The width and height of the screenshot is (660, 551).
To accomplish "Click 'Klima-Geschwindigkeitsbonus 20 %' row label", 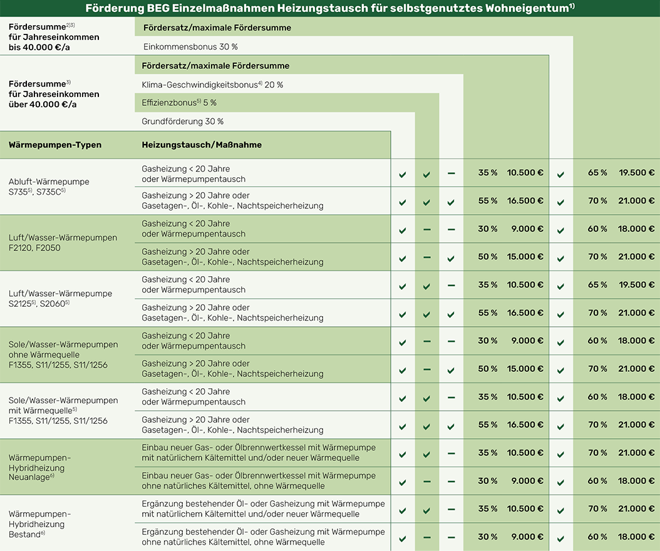I will pyautogui.click(x=212, y=85).
